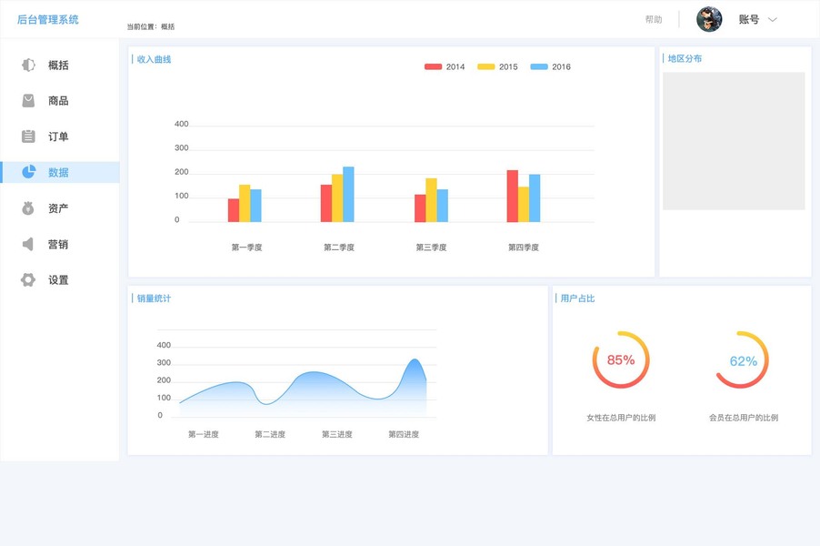Viewport: 820px width, 546px height.
Task: Select the 商品 shopping bag icon
Action: pyautogui.click(x=28, y=100)
